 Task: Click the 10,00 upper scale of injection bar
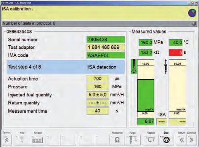[x=146, y=64]
